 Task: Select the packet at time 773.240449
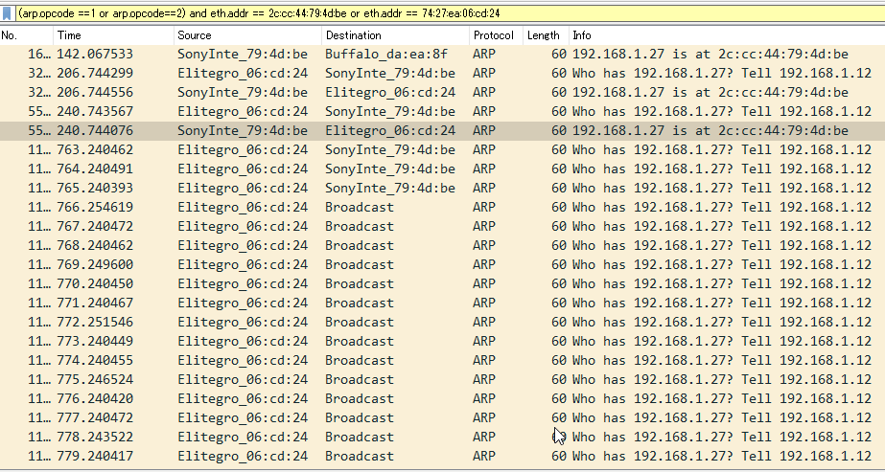coord(443,342)
